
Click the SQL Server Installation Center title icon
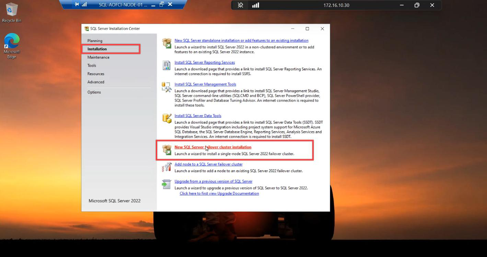pyautogui.click(x=86, y=29)
